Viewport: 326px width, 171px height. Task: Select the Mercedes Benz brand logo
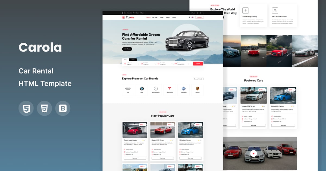tap(156, 88)
